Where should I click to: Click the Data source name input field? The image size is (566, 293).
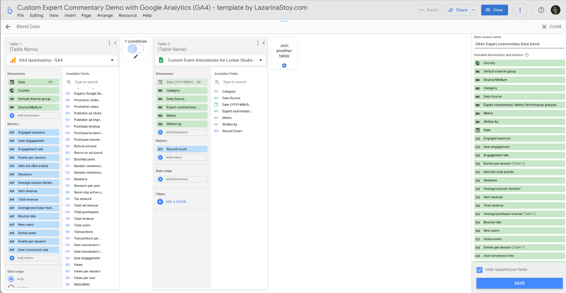519,44
